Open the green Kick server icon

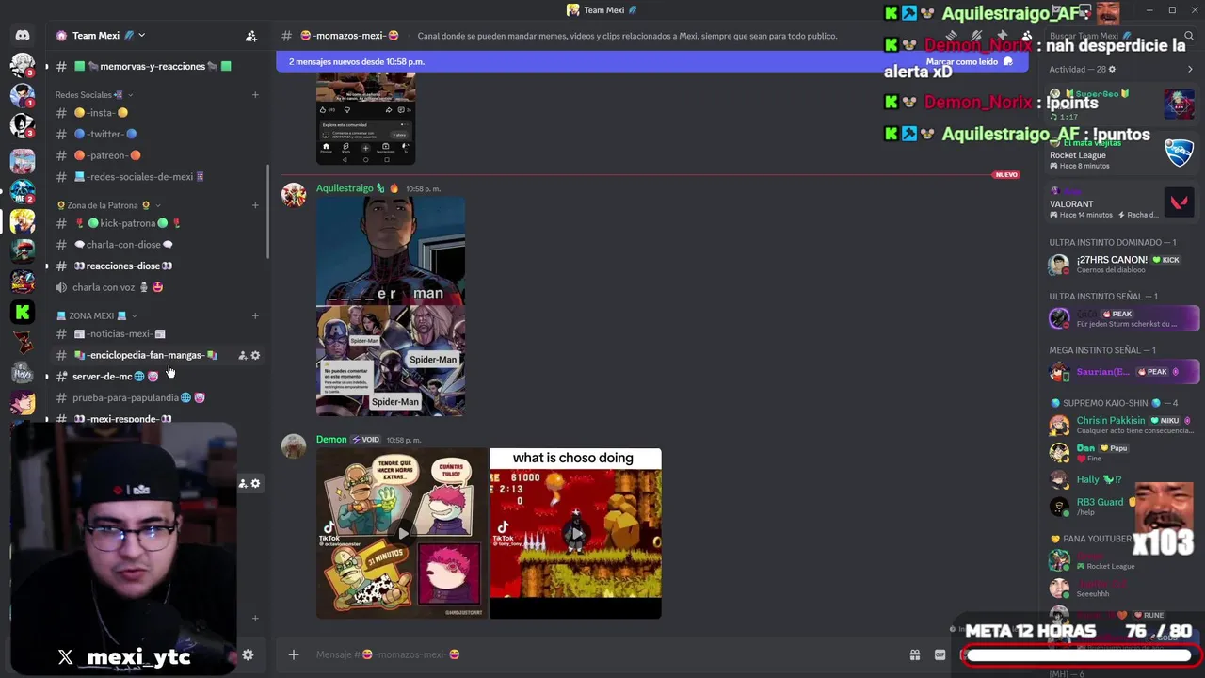click(x=23, y=312)
